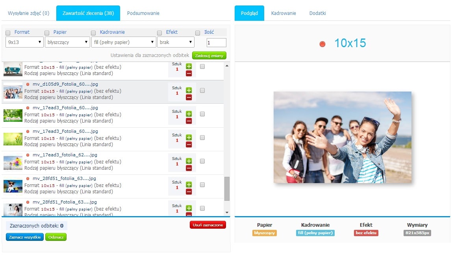This screenshot has width=452, height=255.
Task: Tick the Efekt checkbox in settings header
Action: [x=159, y=33]
